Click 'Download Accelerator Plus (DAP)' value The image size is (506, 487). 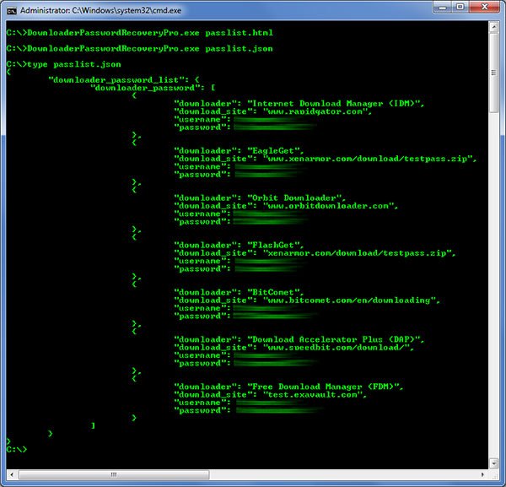click(x=336, y=339)
